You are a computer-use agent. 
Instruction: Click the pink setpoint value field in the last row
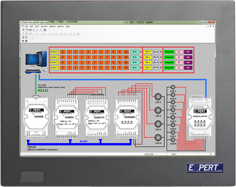click(x=179, y=68)
